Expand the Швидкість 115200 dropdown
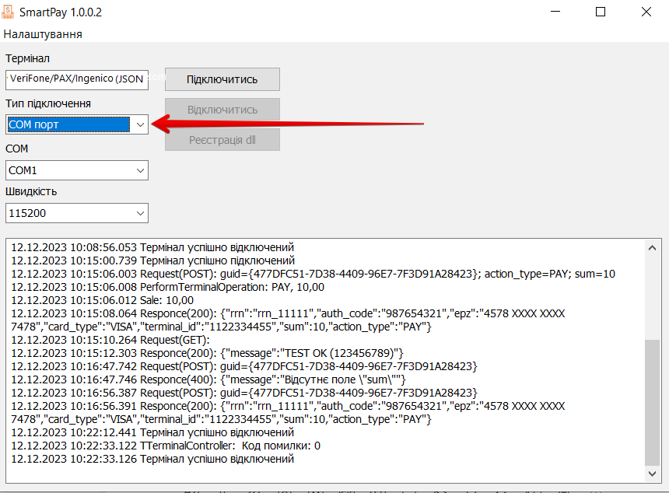Screen dimensions: 669x493 (x=139, y=212)
